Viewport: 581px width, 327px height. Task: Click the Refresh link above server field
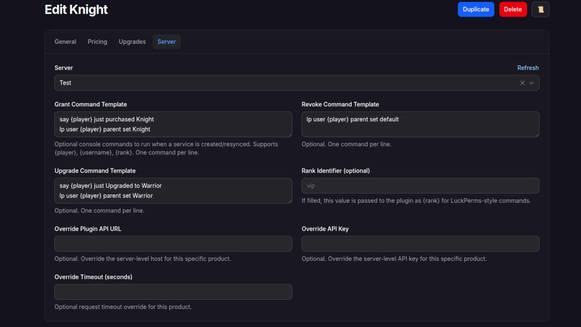pyautogui.click(x=528, y=68)
